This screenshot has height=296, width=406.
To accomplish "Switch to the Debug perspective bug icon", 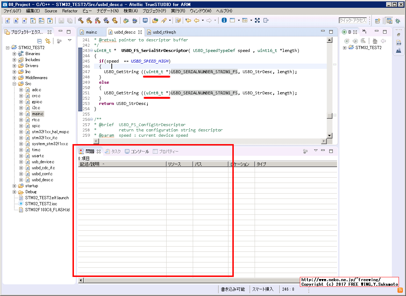I will pyautogui.click(x=398, y=20).
